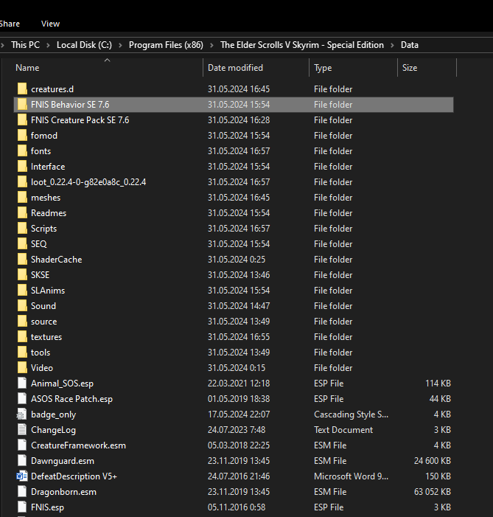Click Text Document type of ChangeLog

[343, 430]
